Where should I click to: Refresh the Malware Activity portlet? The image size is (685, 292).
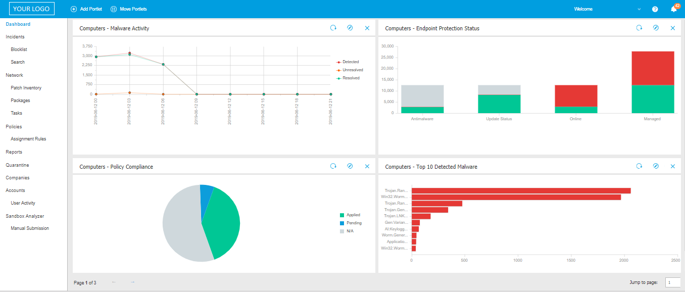pyautogui.click(x=333, y=28)
